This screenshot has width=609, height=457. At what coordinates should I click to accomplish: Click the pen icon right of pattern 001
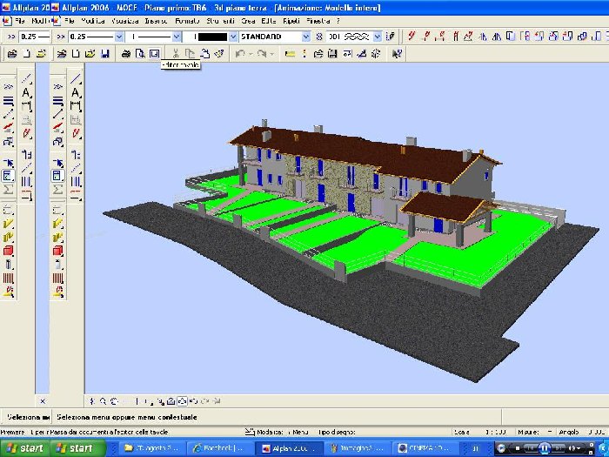[390, 37]
